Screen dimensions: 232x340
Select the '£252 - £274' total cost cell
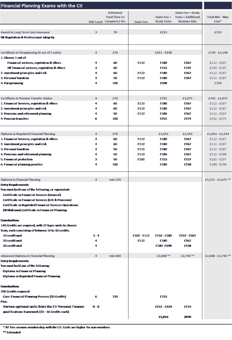tap(218, 119)
